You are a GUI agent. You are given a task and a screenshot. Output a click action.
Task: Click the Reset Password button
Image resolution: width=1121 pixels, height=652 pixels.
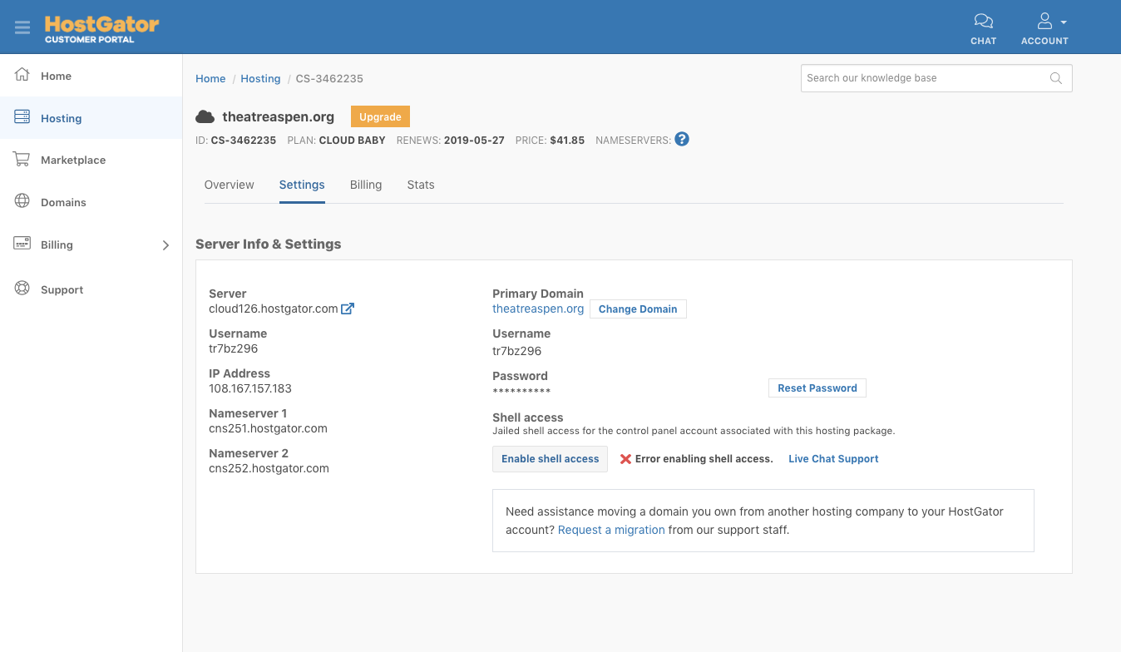click(x=817, y=388)
